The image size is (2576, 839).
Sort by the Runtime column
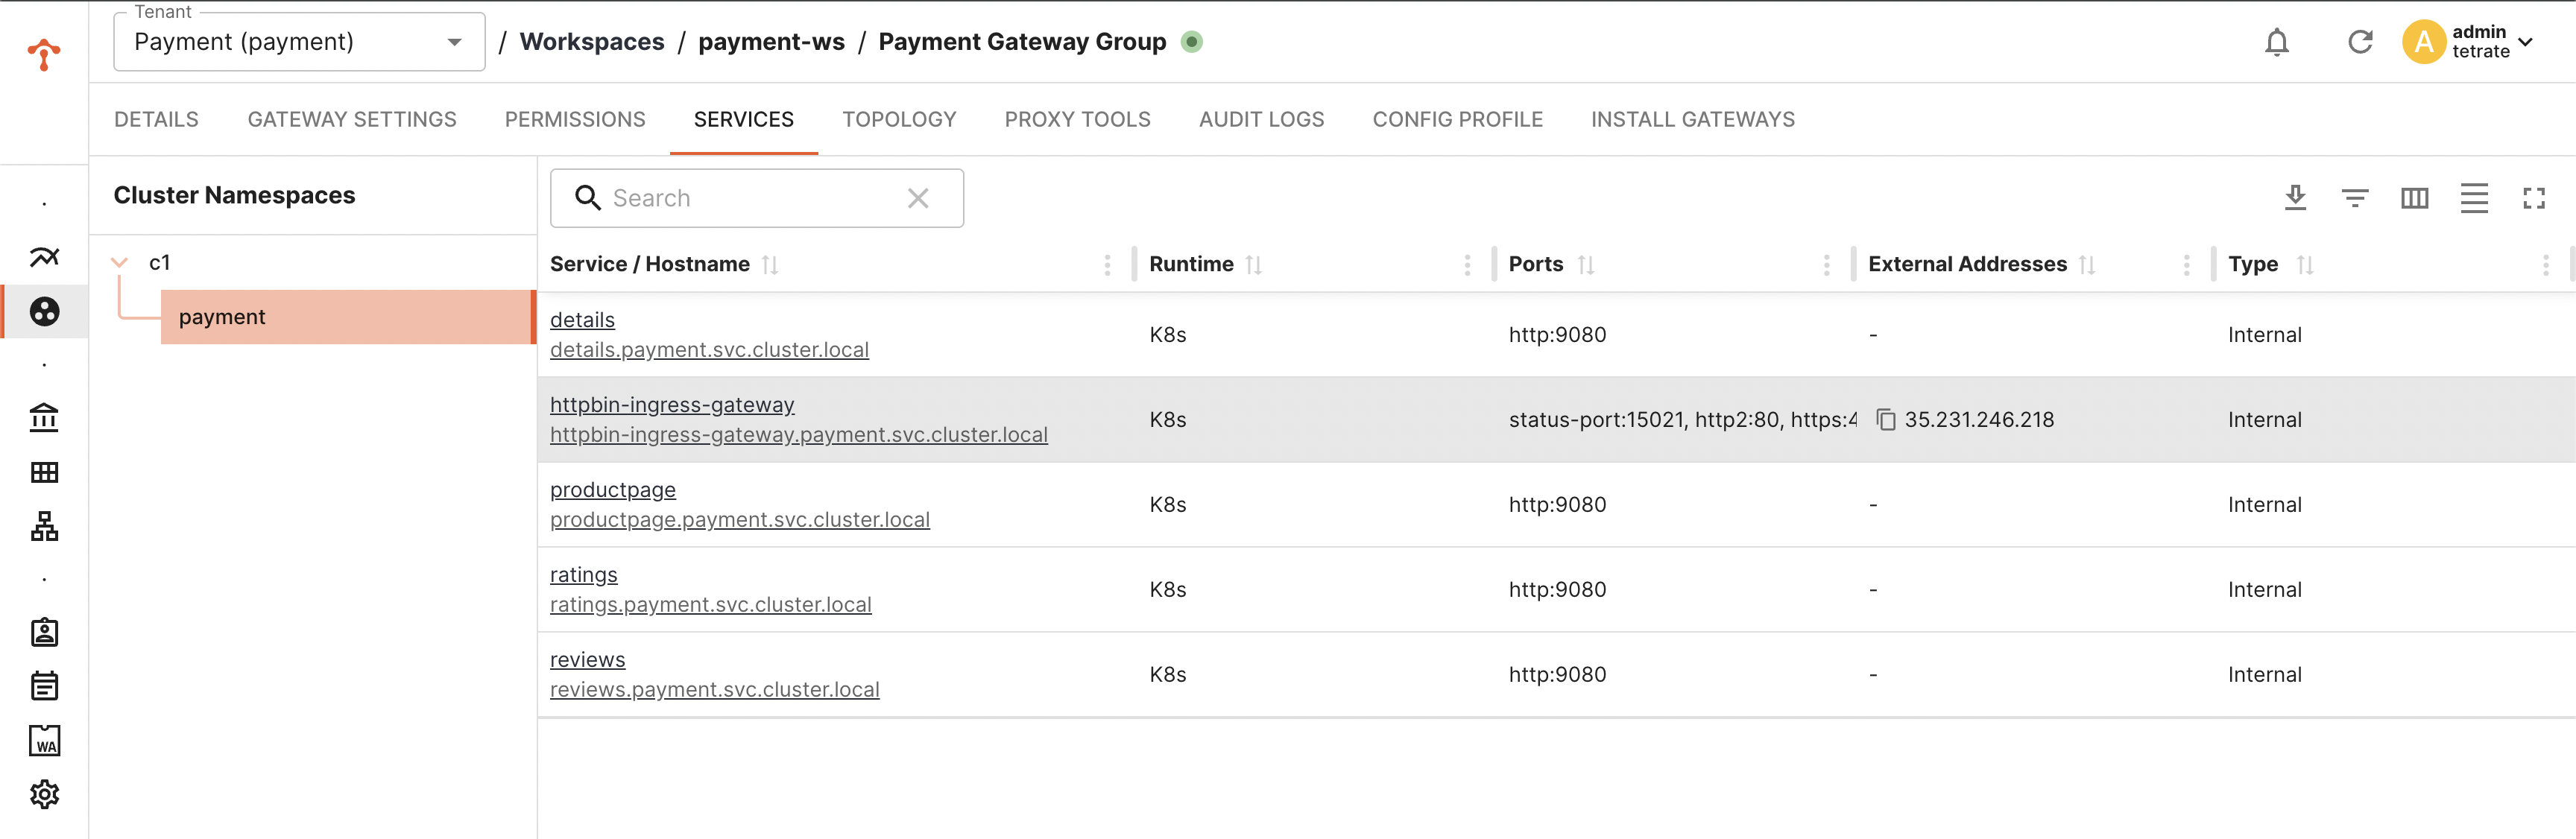[x=1253, y=265]
